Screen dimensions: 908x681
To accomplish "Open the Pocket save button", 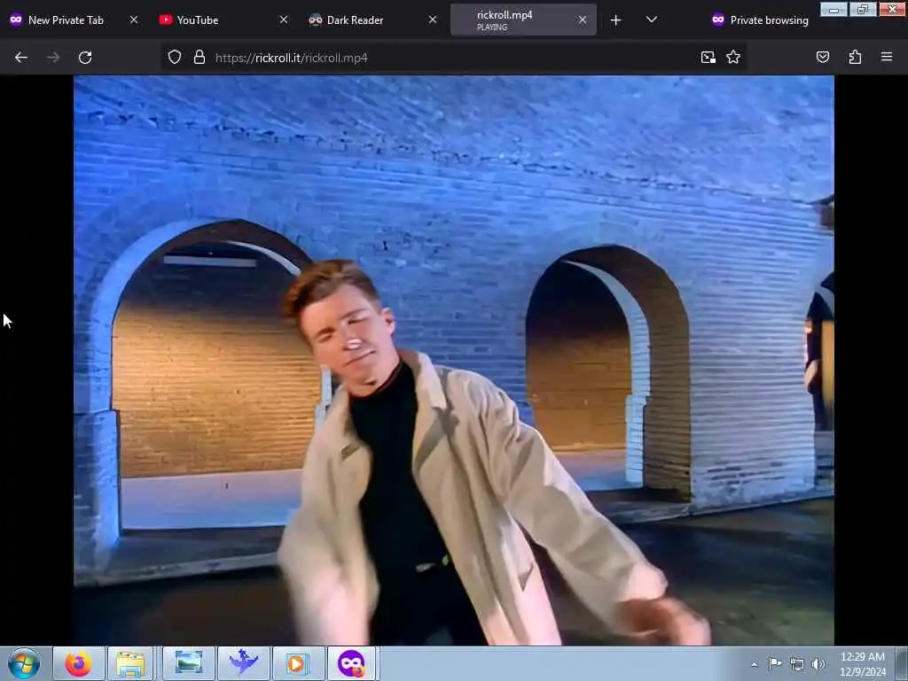I will (822, 58).
